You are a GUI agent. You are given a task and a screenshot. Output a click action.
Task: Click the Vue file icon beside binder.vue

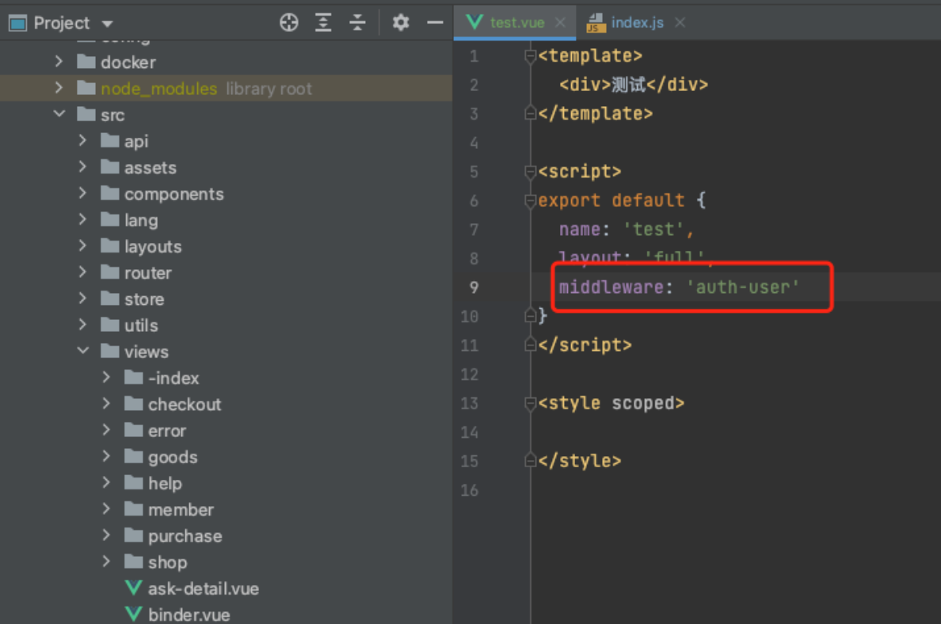point(133,614)
